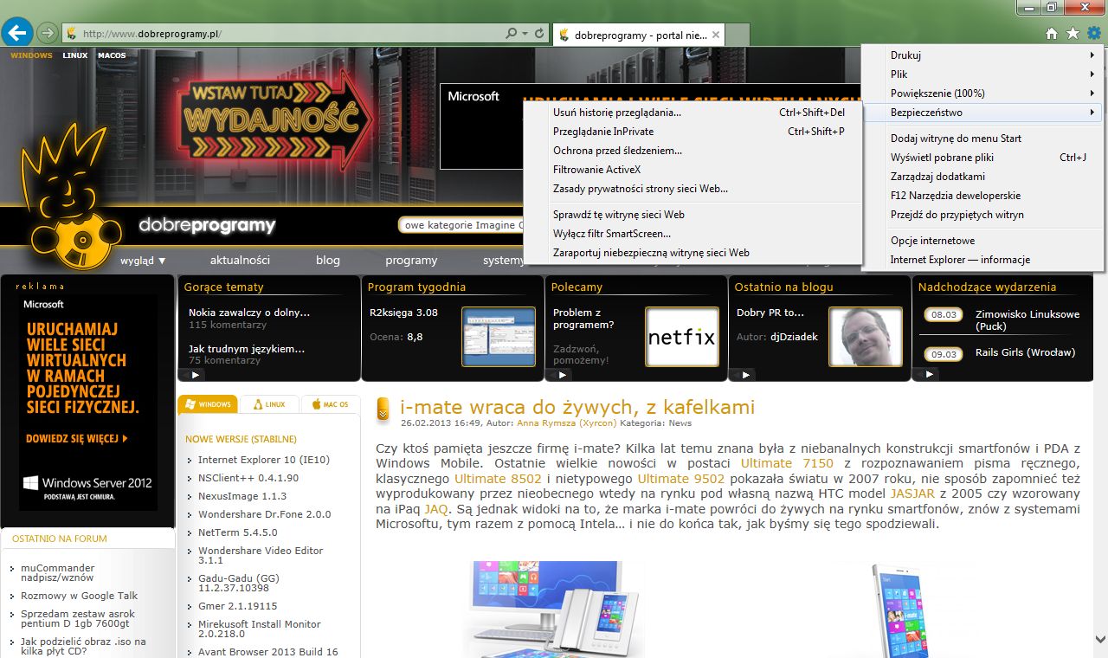Screen dimensions: 1108x658
Task: Open Gmer 2.1.19115 entry
Action: 238,606
